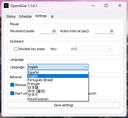This screenshot has height=118, width=128.
Task: Open the Status tab
Action: [11, 16]
